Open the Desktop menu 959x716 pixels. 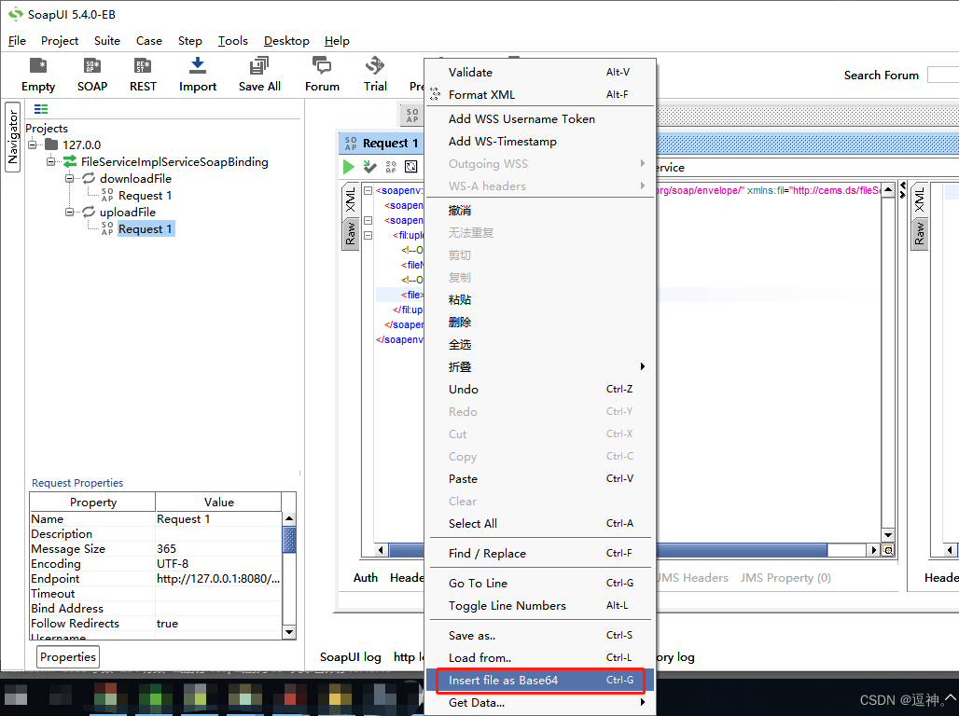(x=286, y=40)
